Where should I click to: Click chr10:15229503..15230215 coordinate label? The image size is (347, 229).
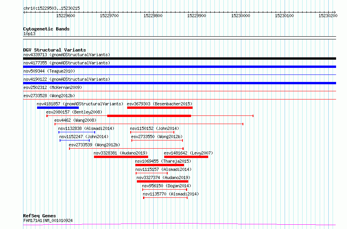pos(51,8)
